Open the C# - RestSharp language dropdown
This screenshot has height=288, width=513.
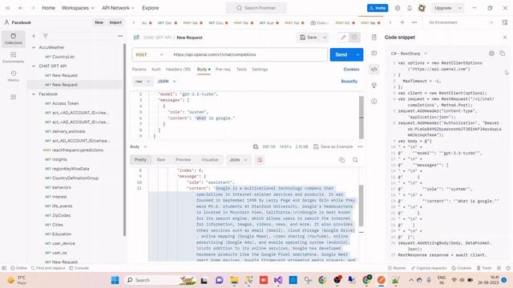point(409,54)
